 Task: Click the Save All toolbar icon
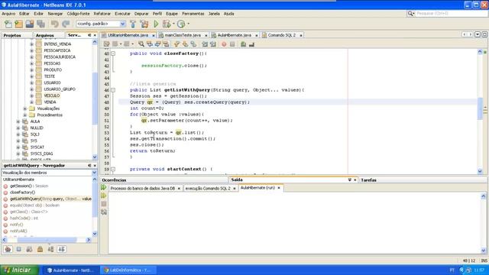(x=40, y=24)
